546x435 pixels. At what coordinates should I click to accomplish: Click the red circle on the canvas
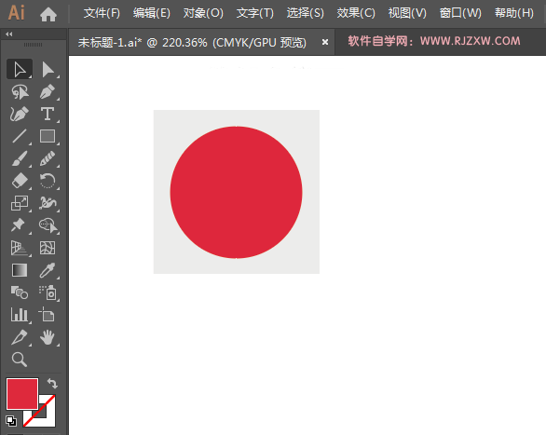(236, 192)
